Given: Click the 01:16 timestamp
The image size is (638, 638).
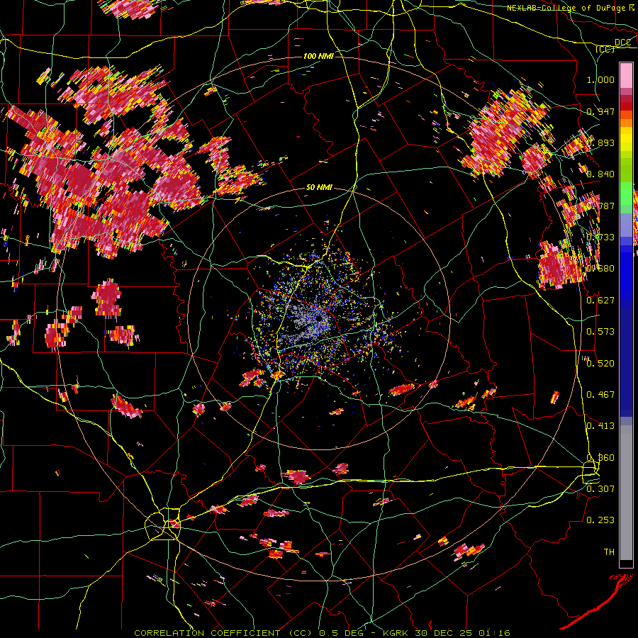Looking at the screenshot, I should (x=494, y=633).
